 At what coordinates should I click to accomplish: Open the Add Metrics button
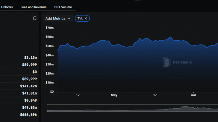pos(58,18)
